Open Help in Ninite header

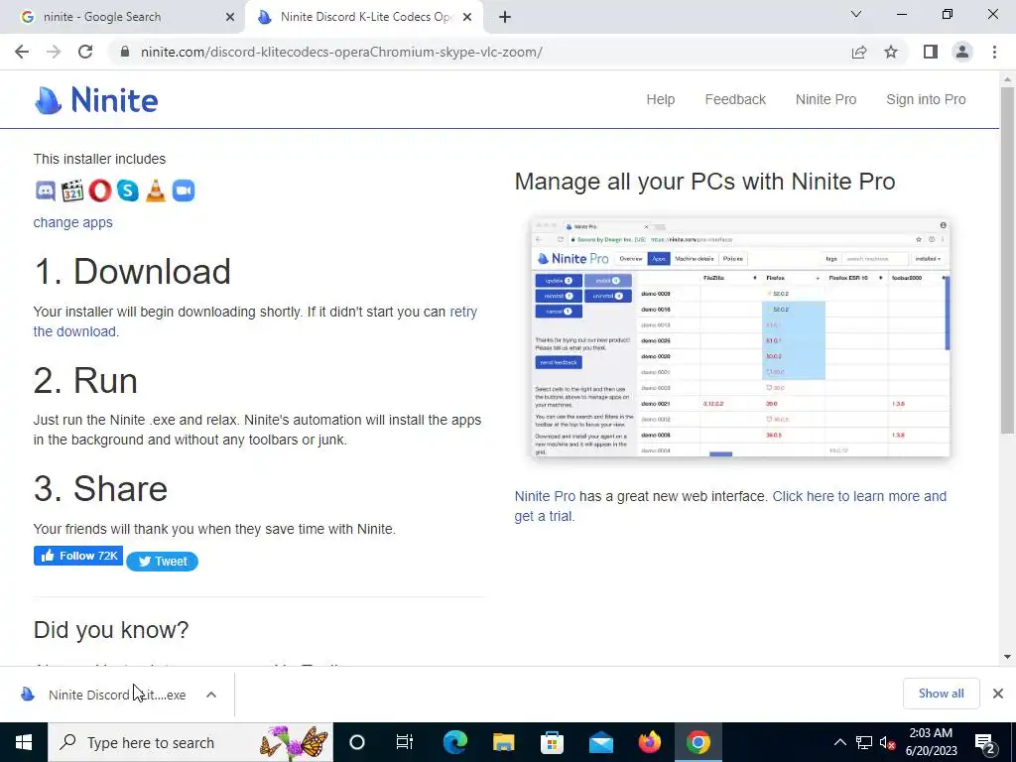[660, 99]
